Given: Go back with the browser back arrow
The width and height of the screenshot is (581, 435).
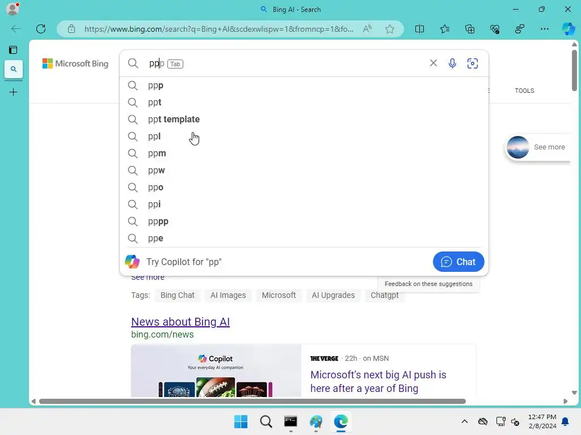Looking at the screenshot, I should click(x=15, y=29).
